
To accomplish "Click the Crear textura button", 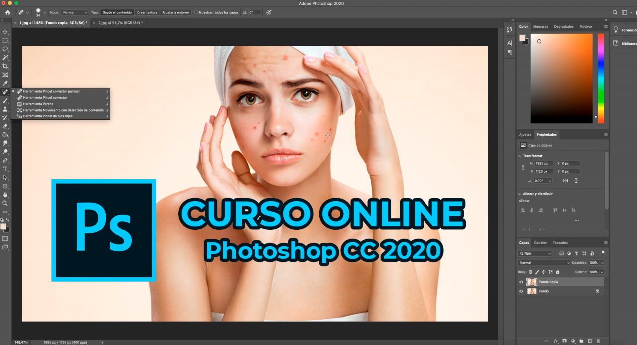I will (x=147, y=12).
